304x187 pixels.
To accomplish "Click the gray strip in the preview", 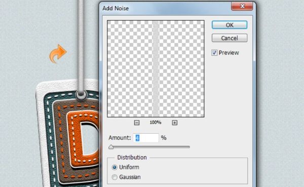I will click(156, 69).
